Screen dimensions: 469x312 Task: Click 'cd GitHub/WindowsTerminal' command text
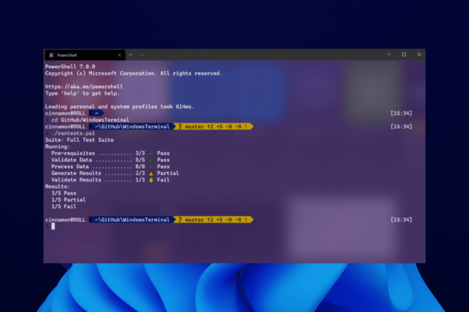90,120
